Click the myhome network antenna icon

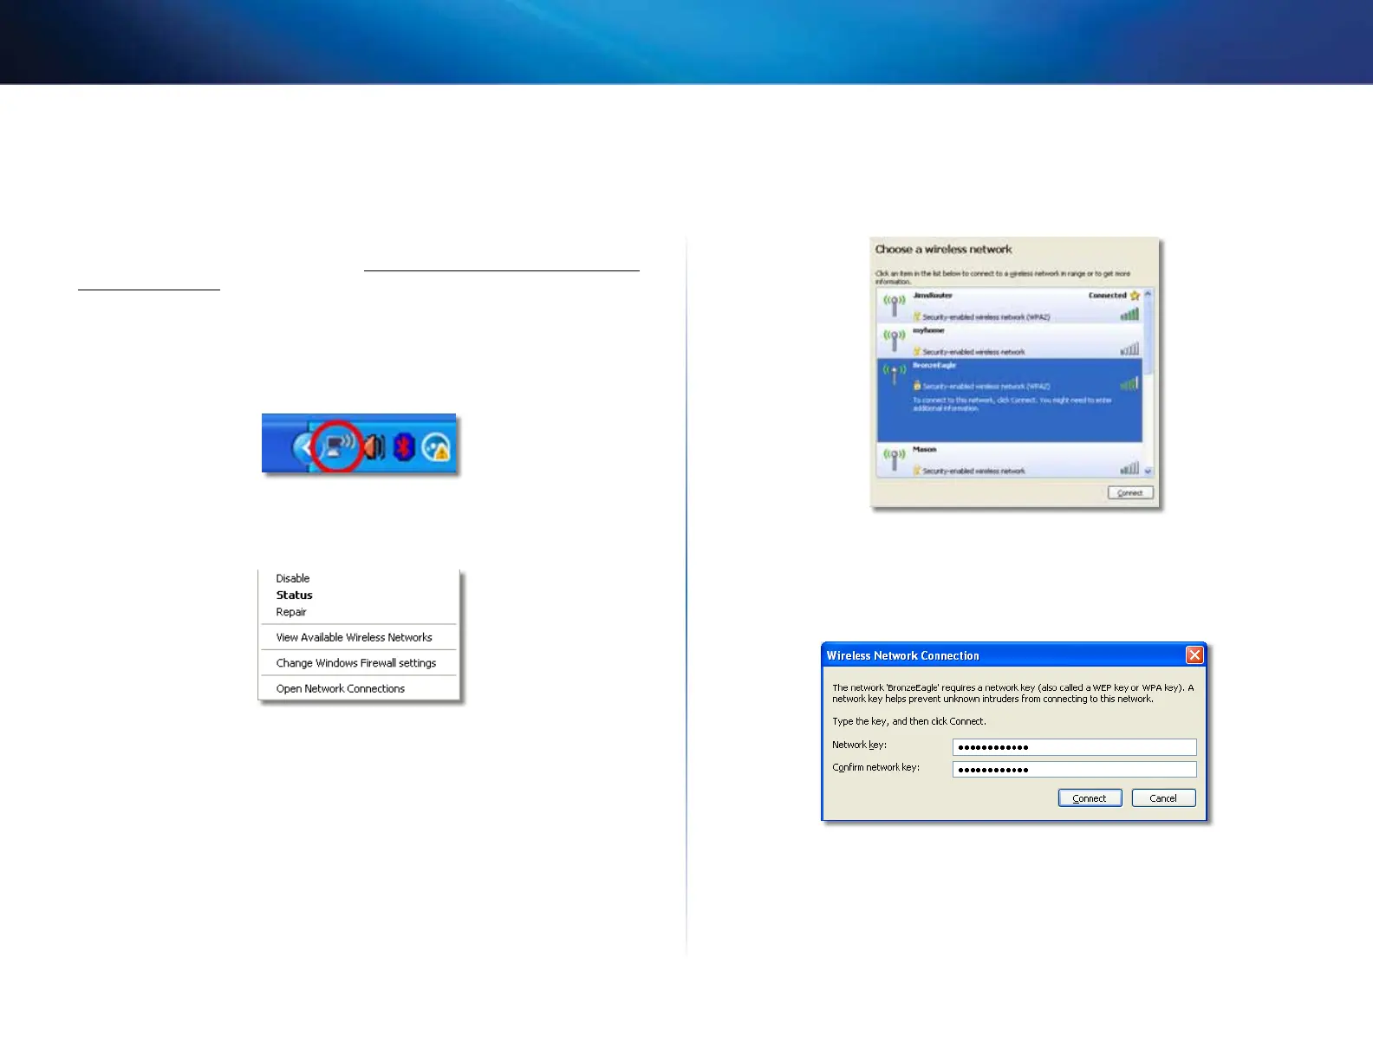pyautogui.click(x=894, y=341)
